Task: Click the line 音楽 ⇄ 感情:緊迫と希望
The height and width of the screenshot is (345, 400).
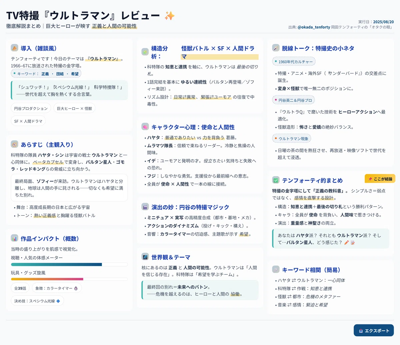Action: (x=302, y=305)
